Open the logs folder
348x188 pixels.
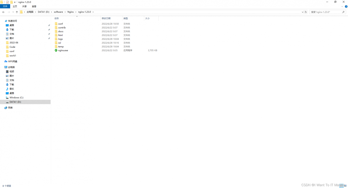(60, 39)
